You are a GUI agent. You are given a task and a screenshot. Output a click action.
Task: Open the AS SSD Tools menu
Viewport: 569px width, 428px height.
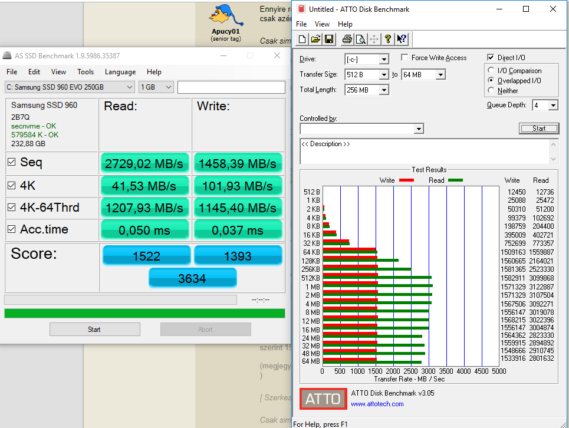tap(85, 72)
